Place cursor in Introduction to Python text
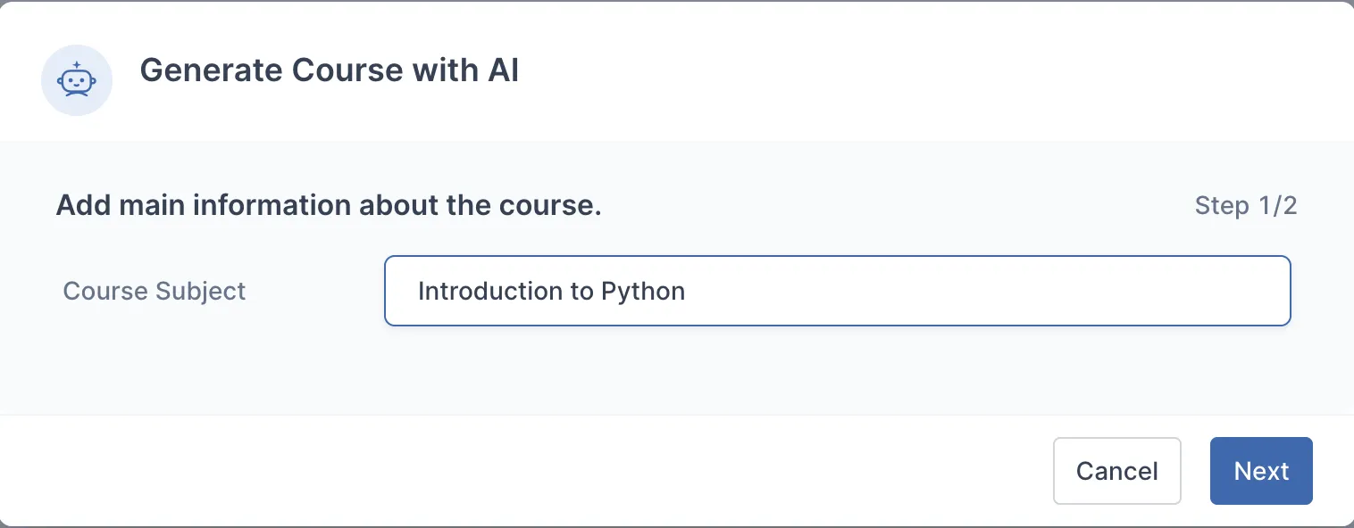 tap(551, 292)
